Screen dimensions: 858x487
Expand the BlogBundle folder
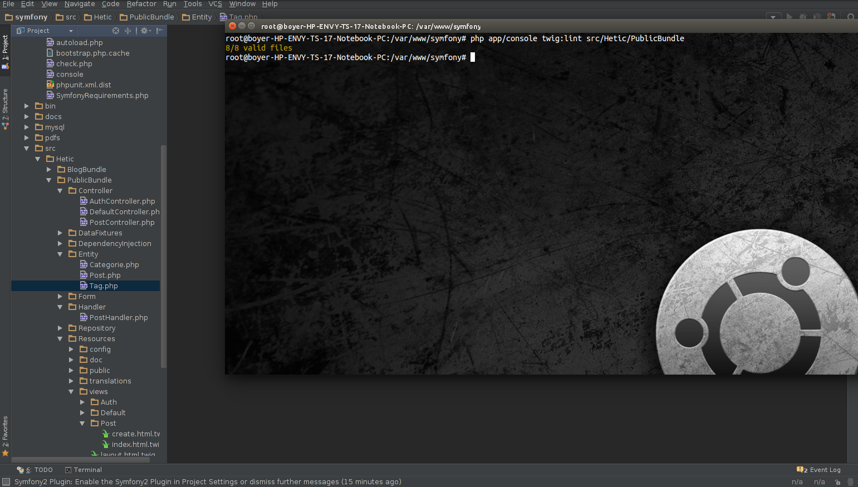click(48, 169)
